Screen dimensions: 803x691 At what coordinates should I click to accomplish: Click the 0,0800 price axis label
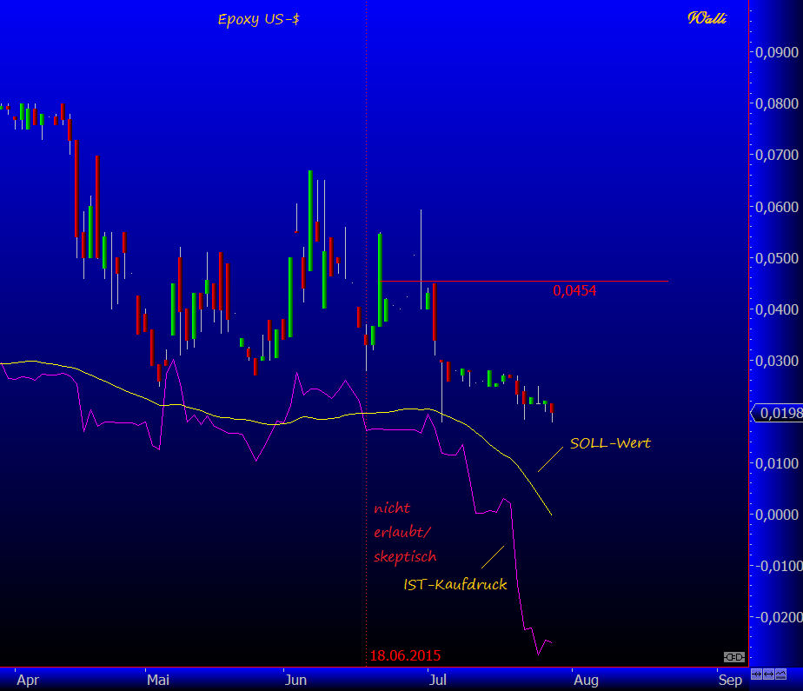coord(777,103)
